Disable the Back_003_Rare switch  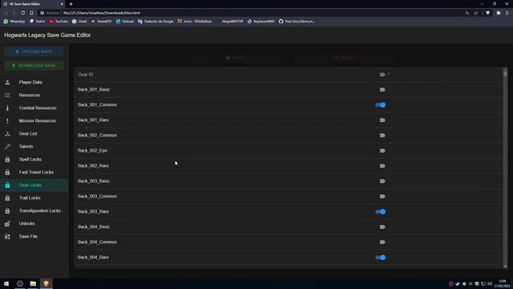[x=381, y=212]
